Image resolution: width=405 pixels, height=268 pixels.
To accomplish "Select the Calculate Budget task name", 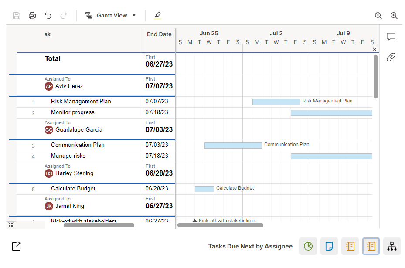I will pos(73,189).
